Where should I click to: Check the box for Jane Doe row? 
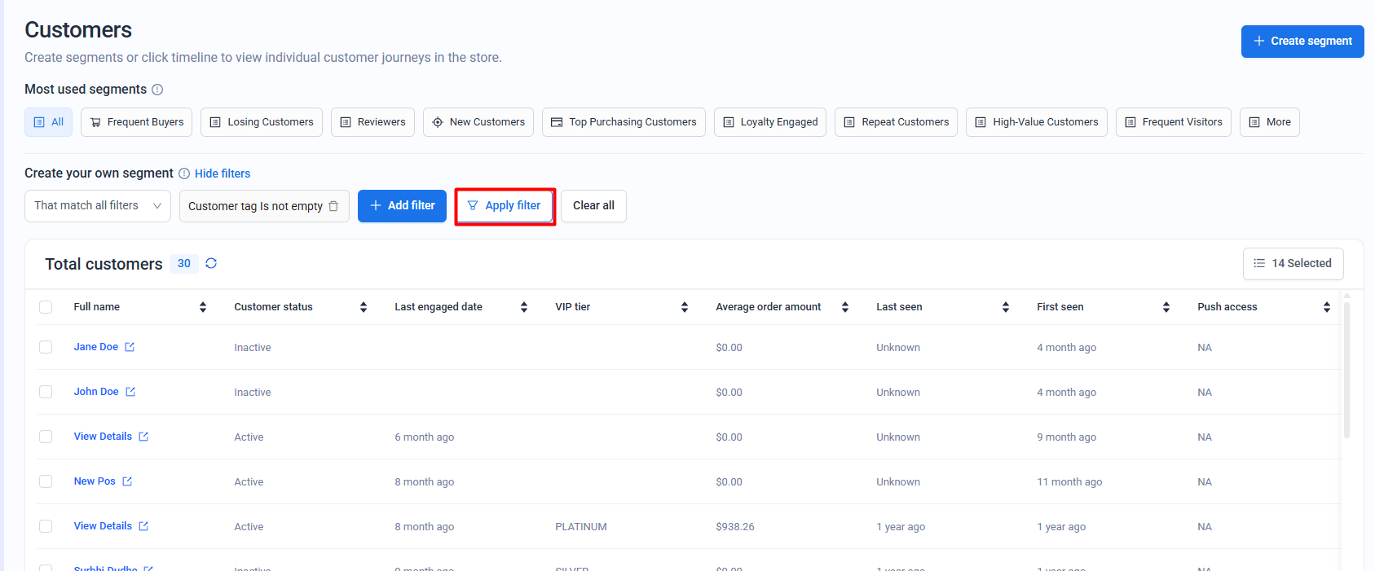(x=46, y=347)
